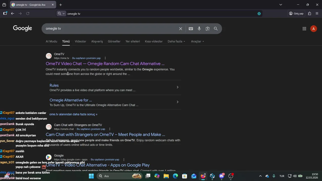Open the browser extensions puzzle icon
Screen dimensions: 322x181
click(310, 14)
